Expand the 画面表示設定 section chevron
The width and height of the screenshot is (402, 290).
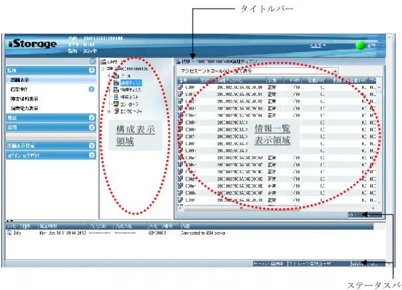click(92, 146)
